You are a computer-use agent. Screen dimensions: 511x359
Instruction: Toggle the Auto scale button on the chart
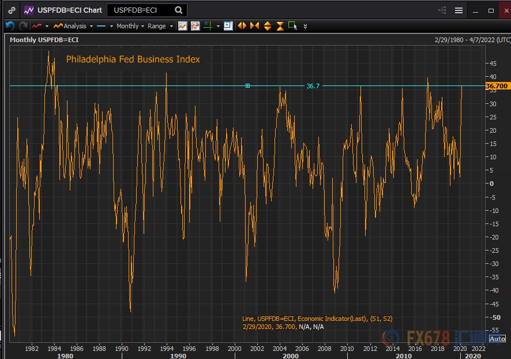coord(497,338)
